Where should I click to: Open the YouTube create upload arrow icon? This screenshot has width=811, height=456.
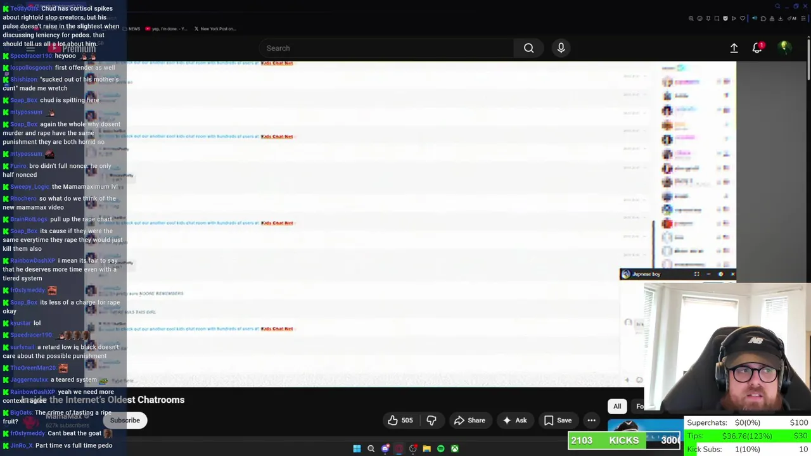point(734,48)
